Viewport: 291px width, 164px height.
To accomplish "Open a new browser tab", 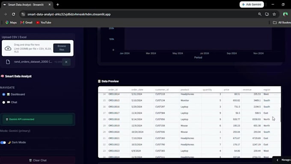I will 58,5.
